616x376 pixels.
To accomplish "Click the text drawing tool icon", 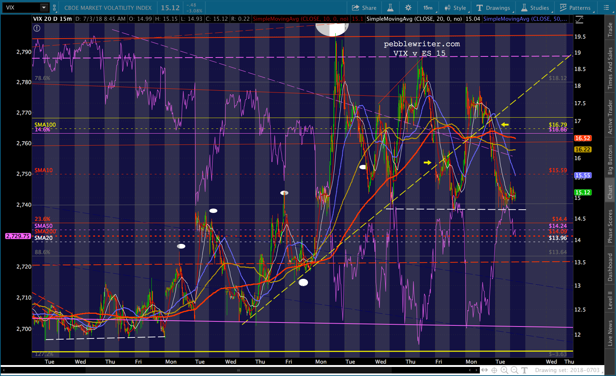I will pos(524,370).
